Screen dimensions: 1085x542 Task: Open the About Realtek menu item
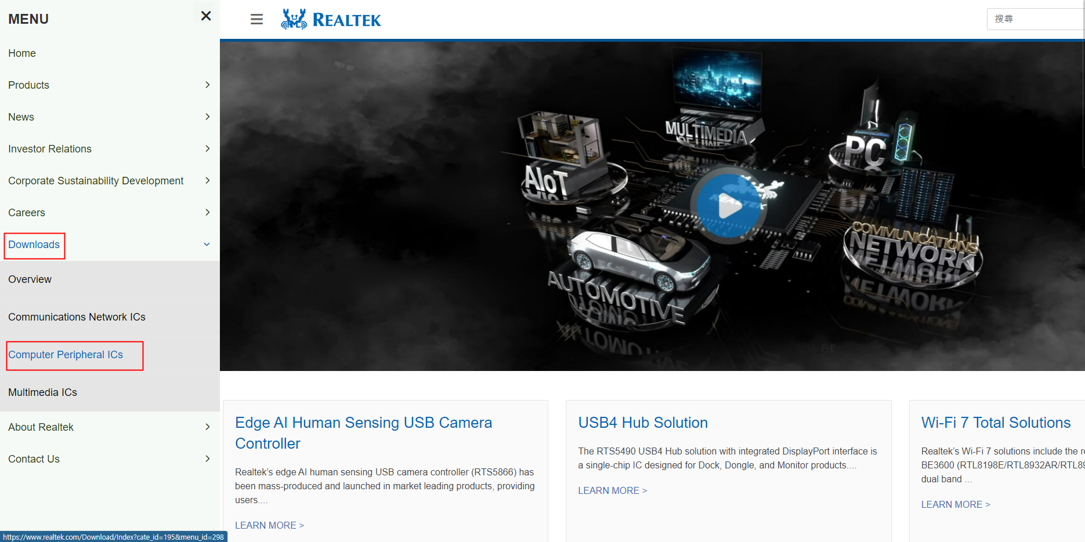point(41,427)
